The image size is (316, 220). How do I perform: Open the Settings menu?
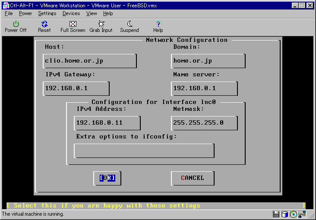click(x=47, y=13)
